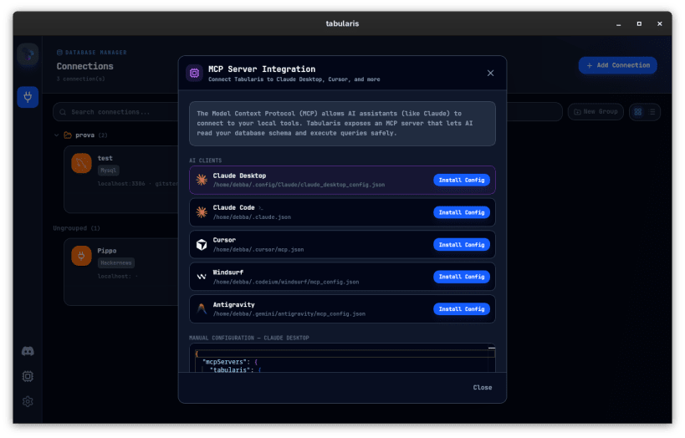Select the test connection name

[105, 158]
